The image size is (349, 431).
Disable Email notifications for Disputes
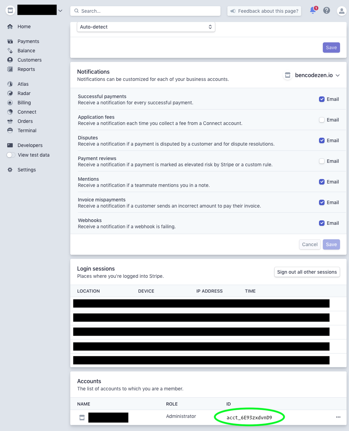321,140
